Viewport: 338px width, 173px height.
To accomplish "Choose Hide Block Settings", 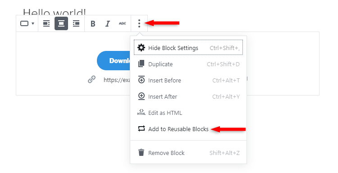I will click(188, 48).
